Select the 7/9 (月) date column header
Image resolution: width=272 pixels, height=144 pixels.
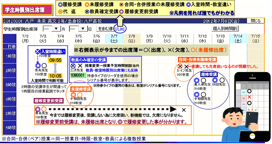[149, 39]
